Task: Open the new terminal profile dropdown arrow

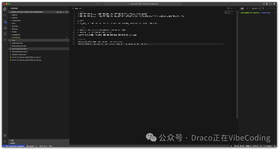Action: (250, 8)
